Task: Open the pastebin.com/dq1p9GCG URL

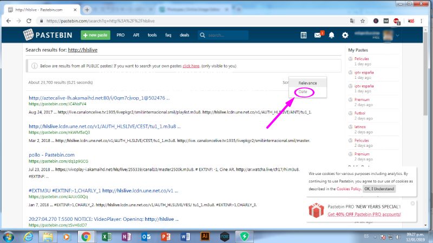Action: pos(58,161)
